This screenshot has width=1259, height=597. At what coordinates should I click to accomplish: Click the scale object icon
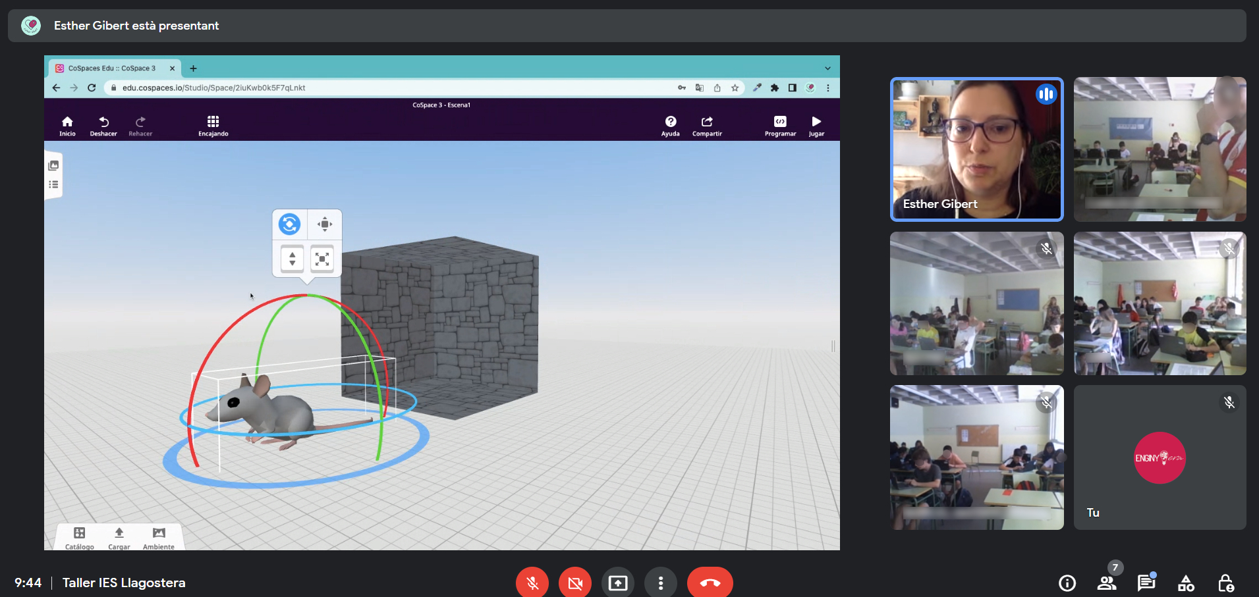pos(322,259)
